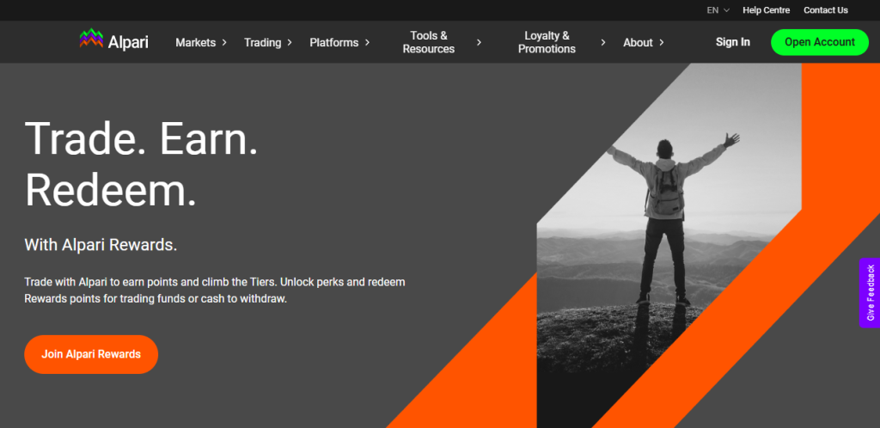880x428 pixels.
Task: Expand the chevron next to Markets
Action: point(224,42)
